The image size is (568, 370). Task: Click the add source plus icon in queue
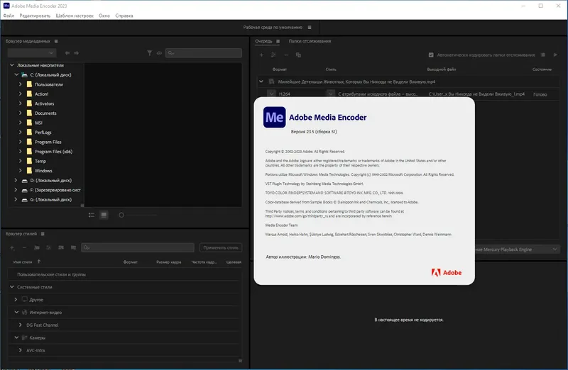coord(261,55)
